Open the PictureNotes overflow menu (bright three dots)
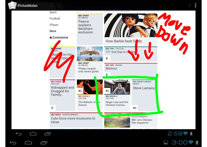Screen dimensions: 207x147 click(x=195, y=5)
